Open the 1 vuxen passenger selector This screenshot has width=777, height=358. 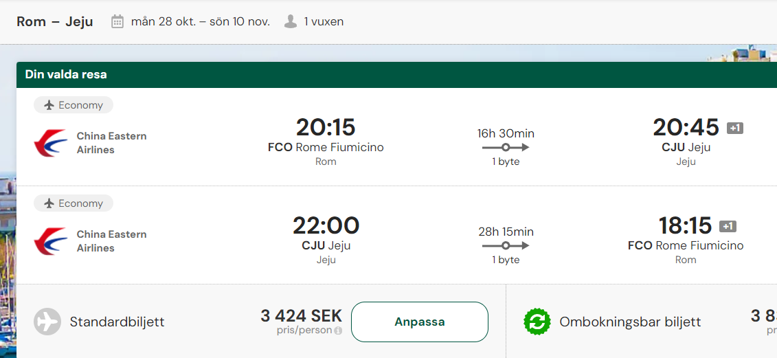324,22
